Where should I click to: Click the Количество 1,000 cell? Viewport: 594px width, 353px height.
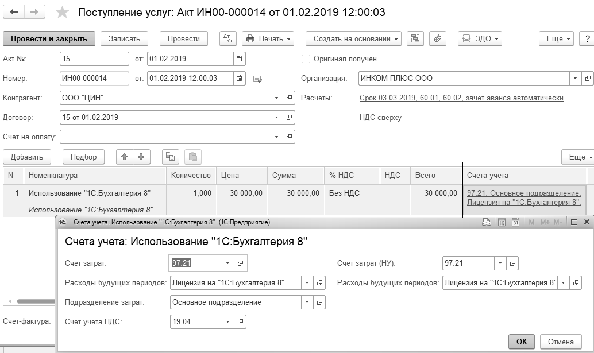[191, 193]
